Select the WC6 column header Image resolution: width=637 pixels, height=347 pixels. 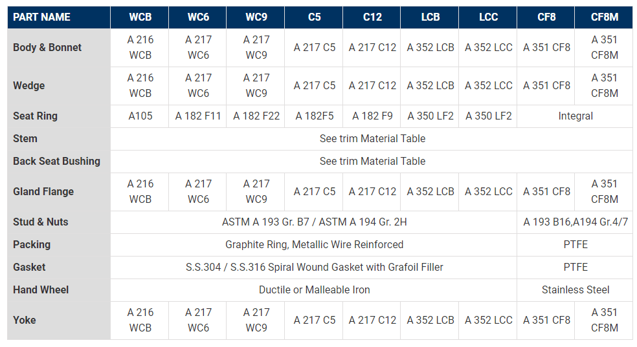click(198, 17)
